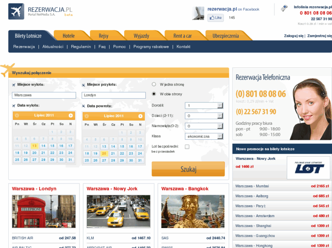The height and width of the screenshot is (248, 332).
Task: Click the telephone operator photo
Action: (311, 109)
